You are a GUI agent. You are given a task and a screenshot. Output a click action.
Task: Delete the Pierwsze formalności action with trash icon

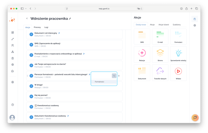click(x=119, y=76)
